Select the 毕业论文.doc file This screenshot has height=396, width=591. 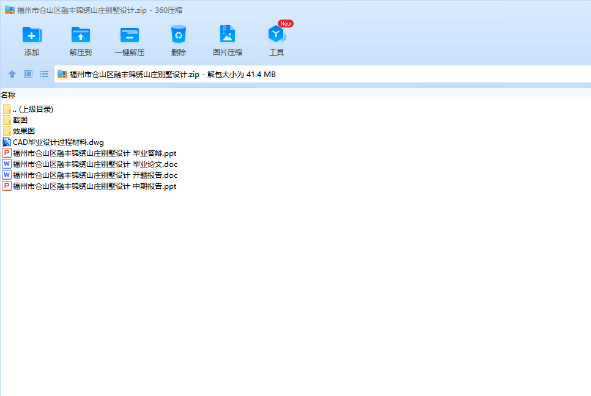(90, 164)
